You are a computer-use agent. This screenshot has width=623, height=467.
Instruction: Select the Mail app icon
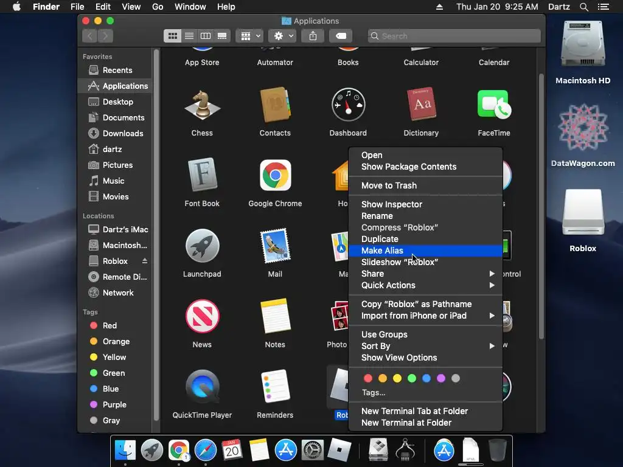[x=275, y=246]
